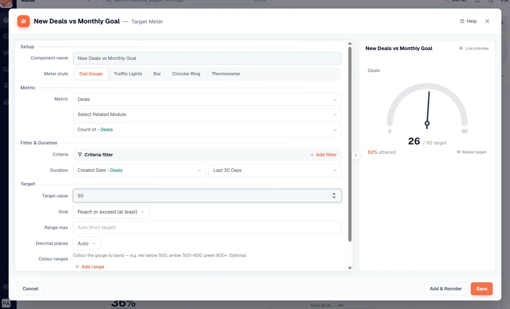Select the Circular Ring meter style
Viewport: 510px width, 309px height.
[186, 74]
